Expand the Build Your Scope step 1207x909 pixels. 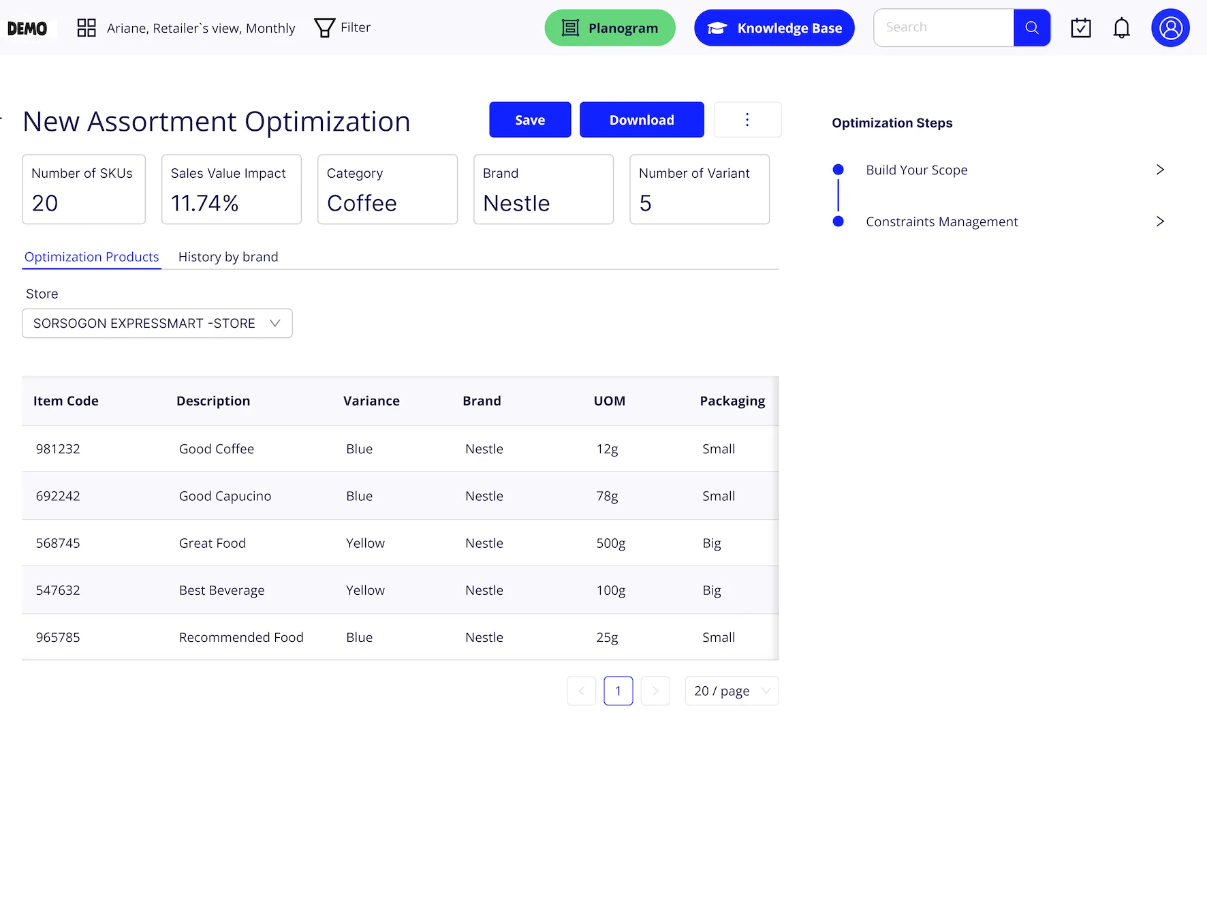click(x=1160, y=170)
